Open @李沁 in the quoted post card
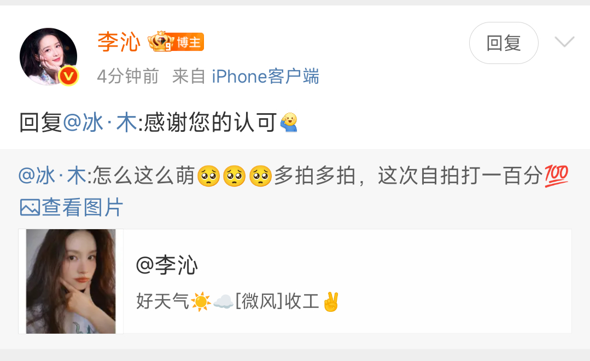The image size is (590, 361). point(167,265)
